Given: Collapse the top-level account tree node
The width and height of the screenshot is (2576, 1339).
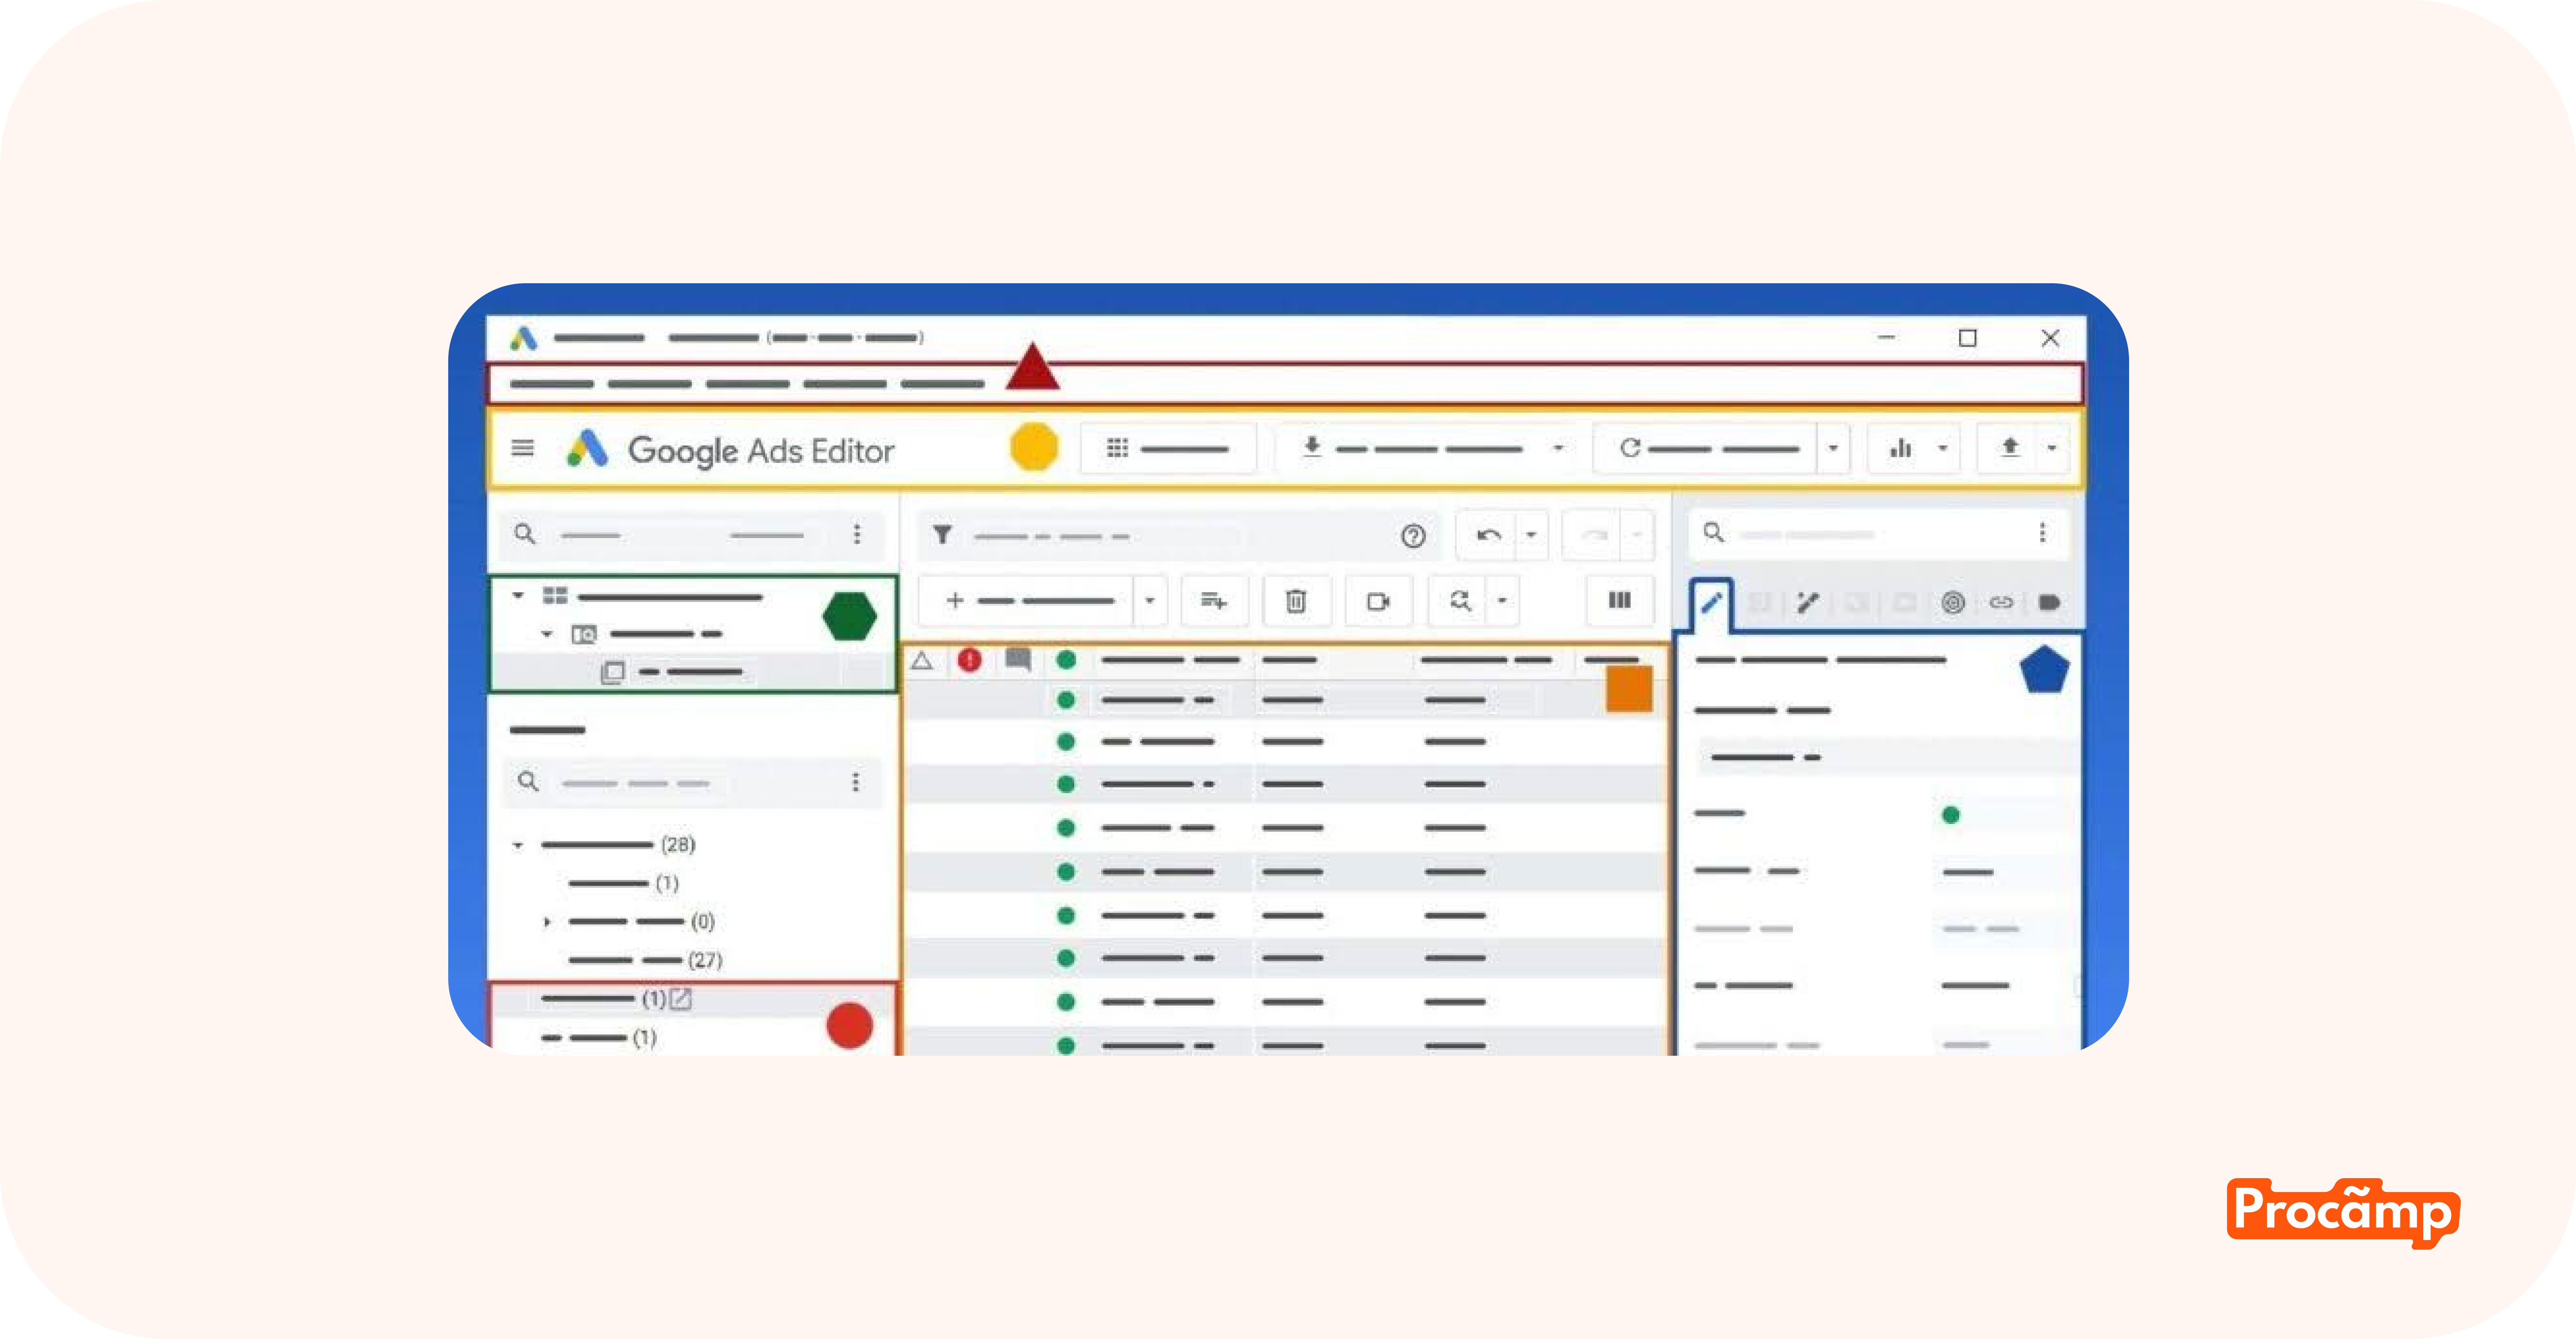Looking at the screenshot, I should pyautogui.click(x=518, y=596).
